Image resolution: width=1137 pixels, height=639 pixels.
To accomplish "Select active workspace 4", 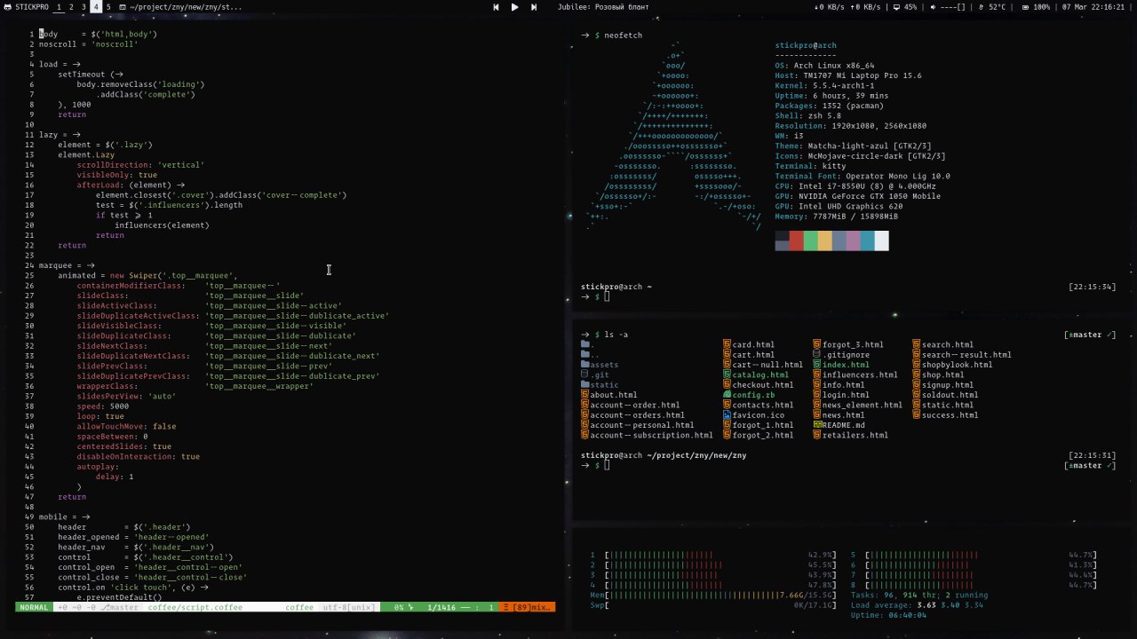I will 97,7.
